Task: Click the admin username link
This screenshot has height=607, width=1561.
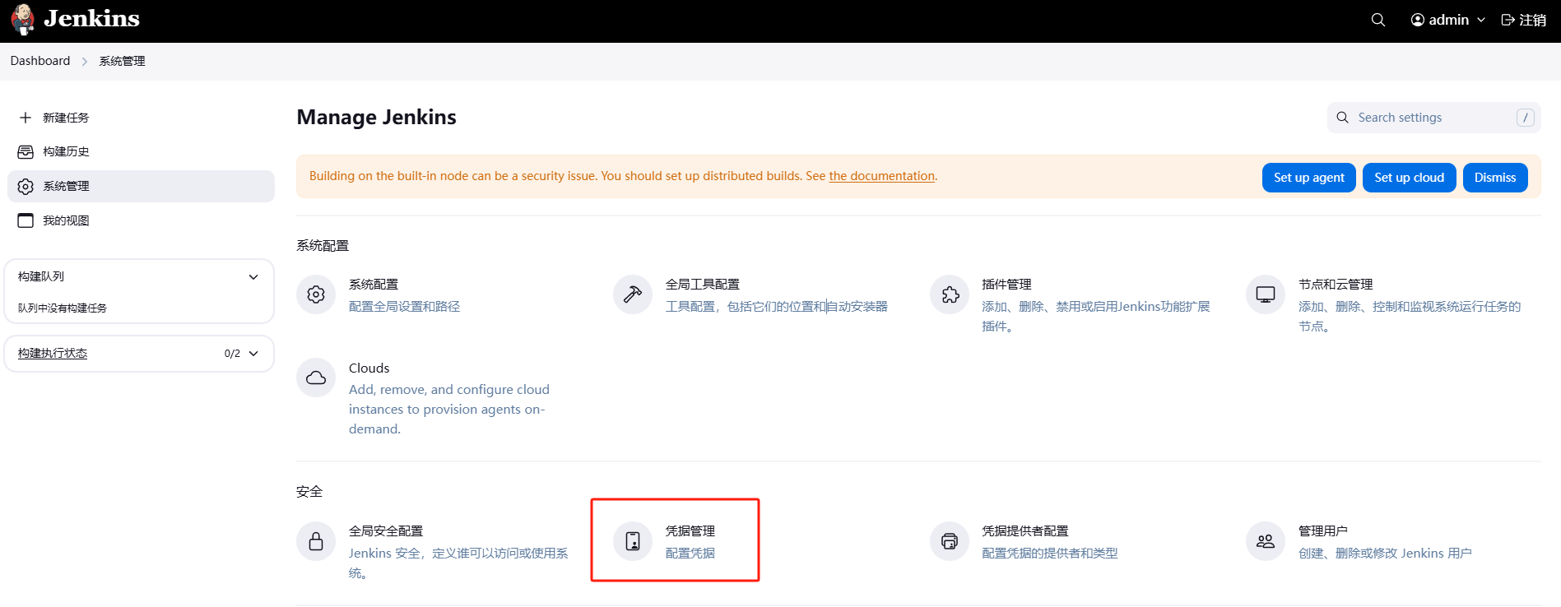Action: click(x=1449, y=20)
